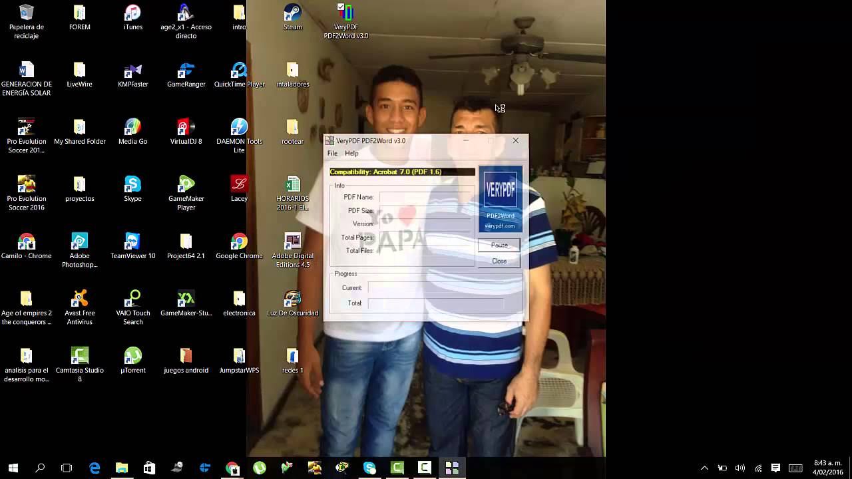Click the VeryPDF logo banner image
The width and height of the screenshot is (852, 479).
[x=501, y=199]
